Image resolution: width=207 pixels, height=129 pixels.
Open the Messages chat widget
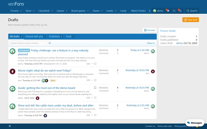195,123
